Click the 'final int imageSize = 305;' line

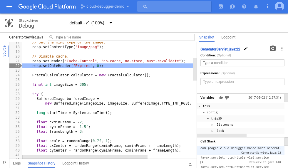tap(60, 85)
